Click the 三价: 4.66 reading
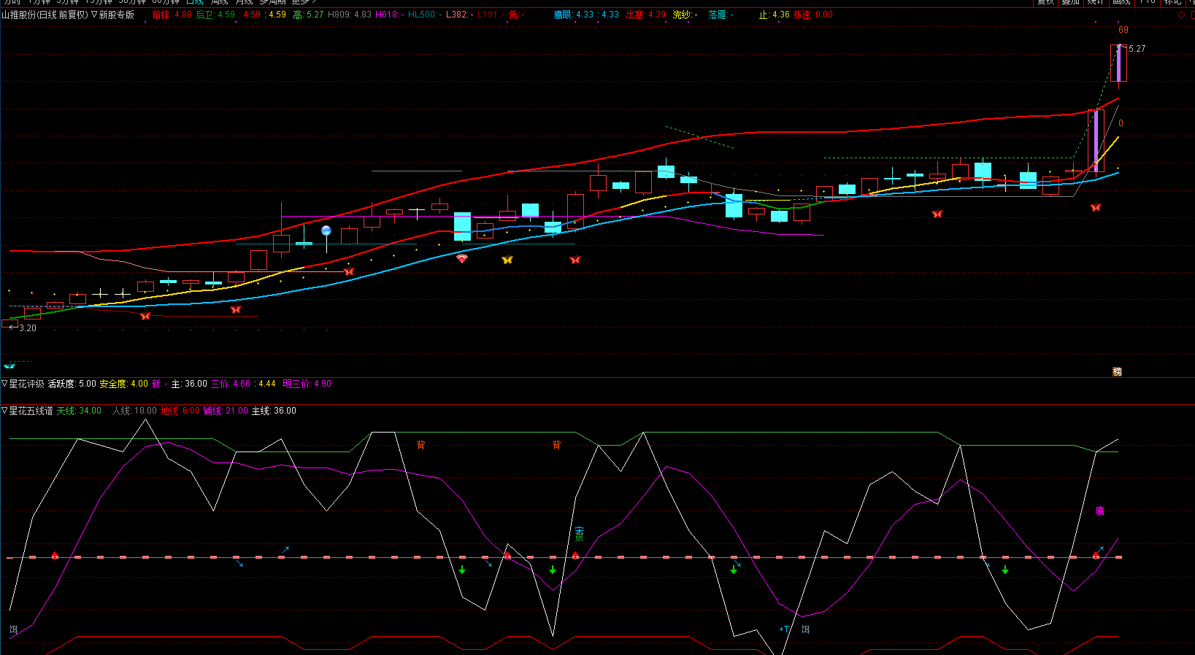 tap(231, 384)
